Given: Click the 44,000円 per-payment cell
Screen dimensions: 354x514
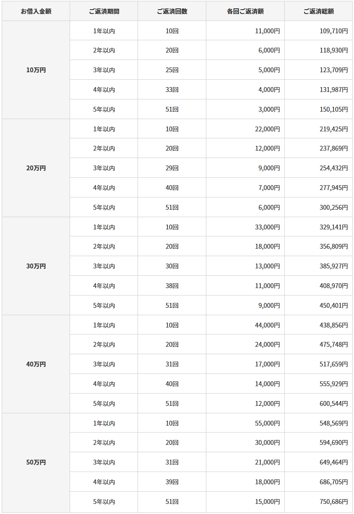Looking at the screenshot, I should click(x=267, y=325).
